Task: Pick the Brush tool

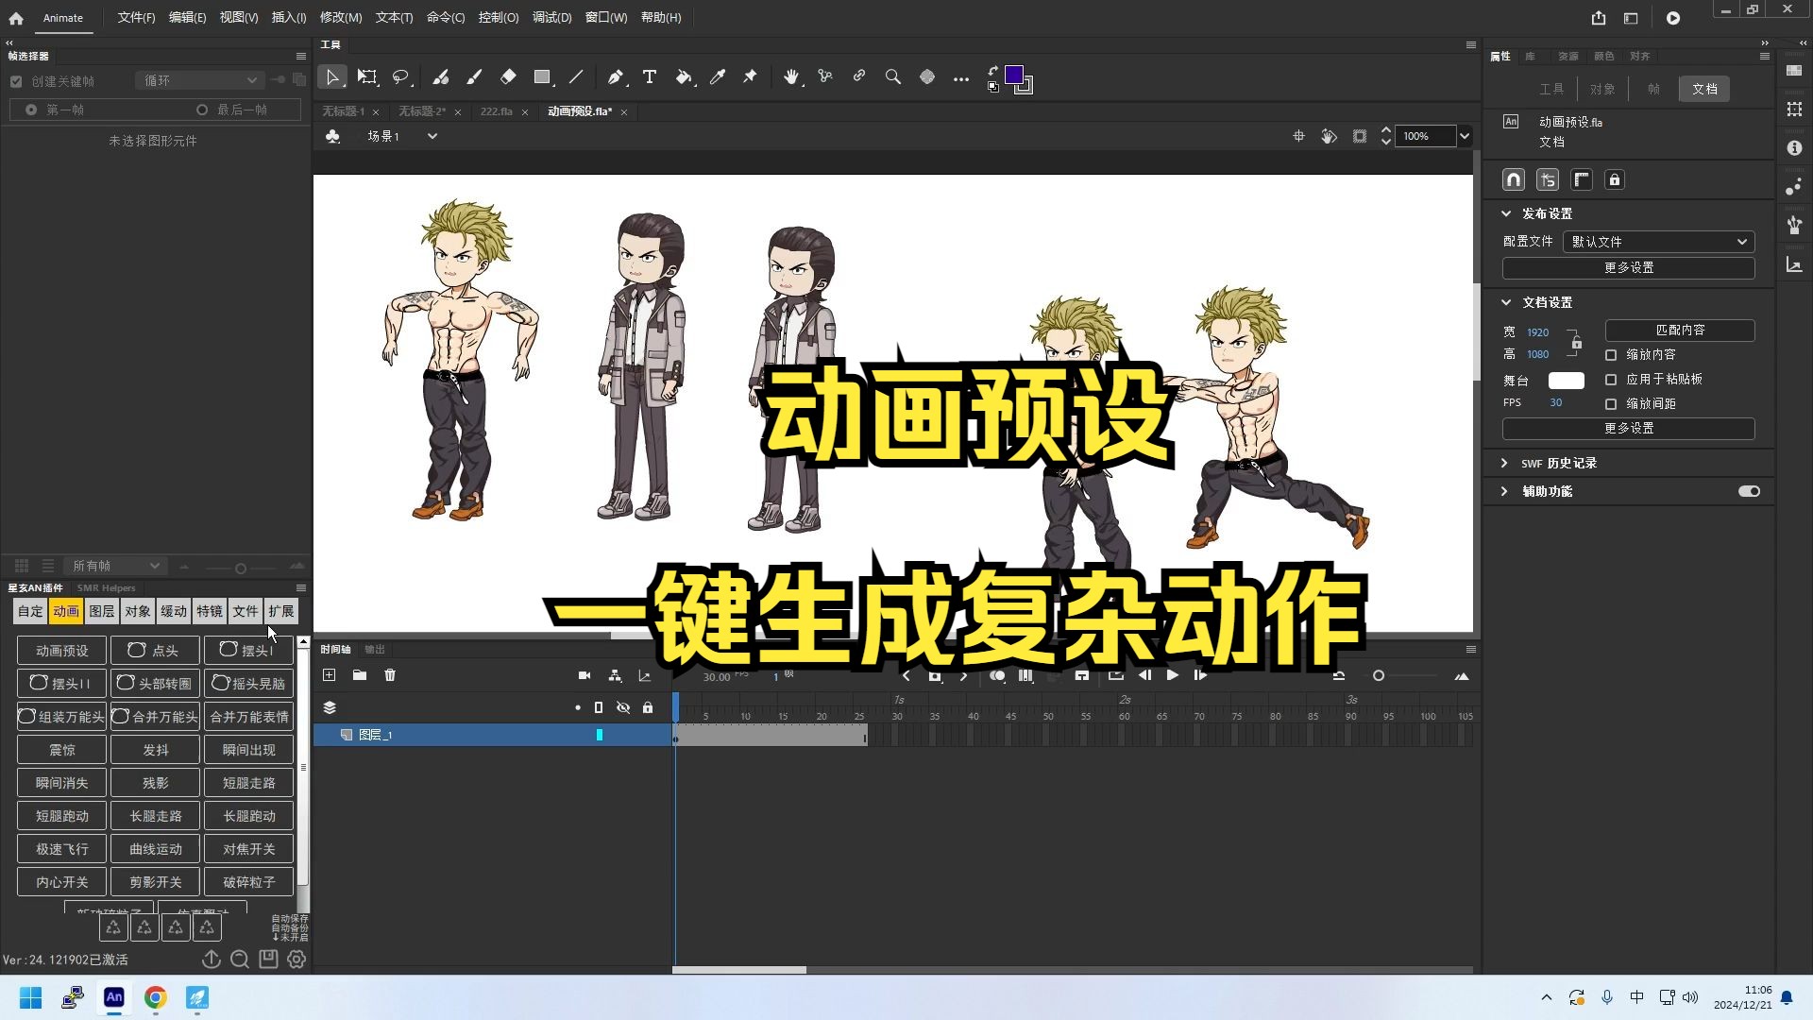Action: [474, 77]
